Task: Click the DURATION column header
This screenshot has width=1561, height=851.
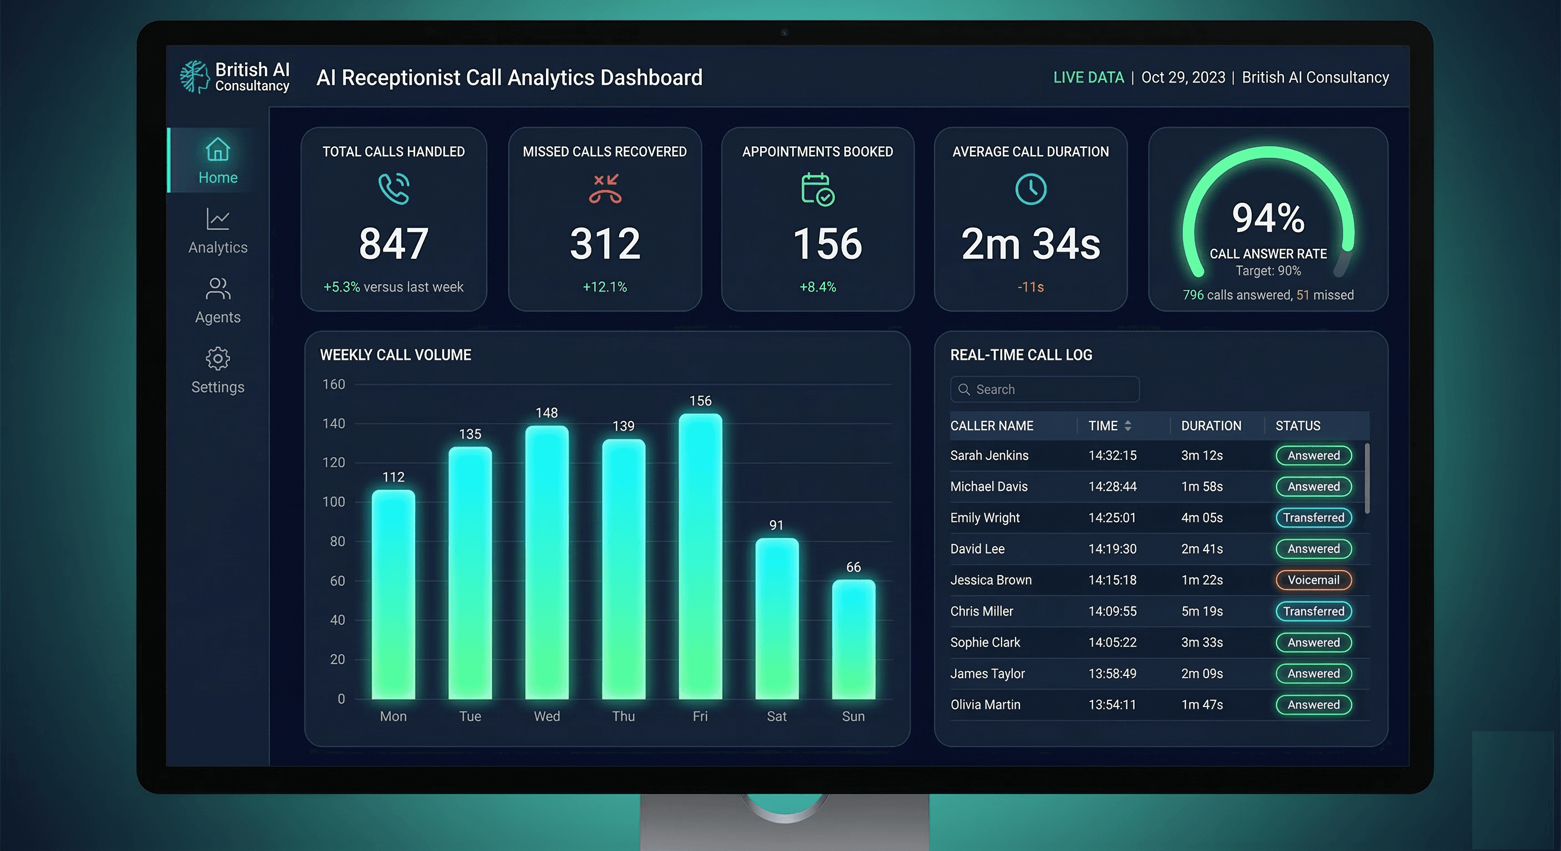Action: [1211, 426]
